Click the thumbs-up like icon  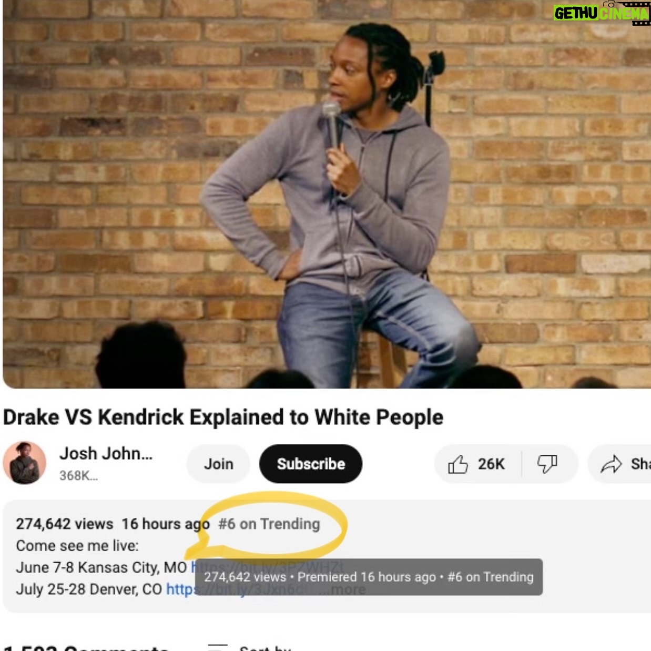click(457, 464)
